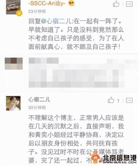
Task: Open the -SSCC-An迪y- car avatar
Action: [13, 7]
